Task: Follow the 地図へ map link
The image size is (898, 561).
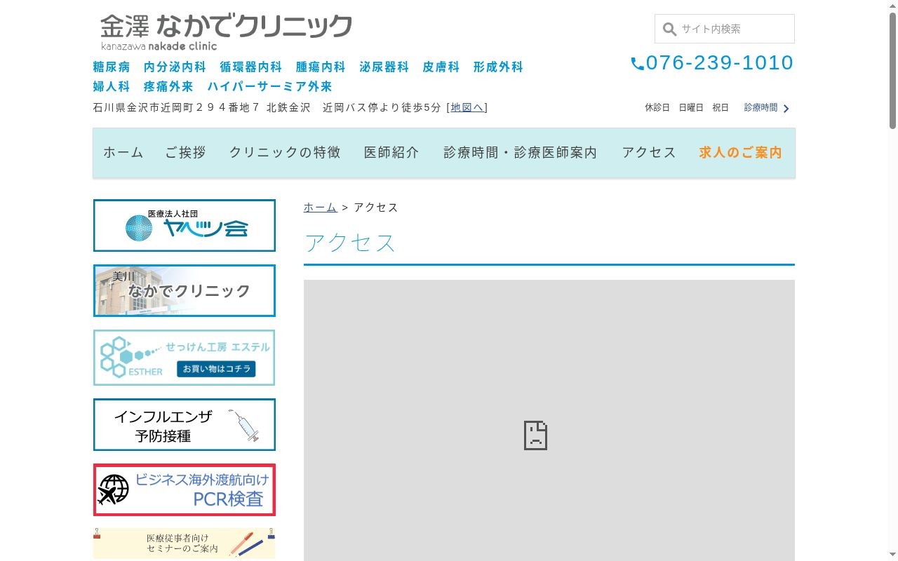Action: tap(467, 107)
